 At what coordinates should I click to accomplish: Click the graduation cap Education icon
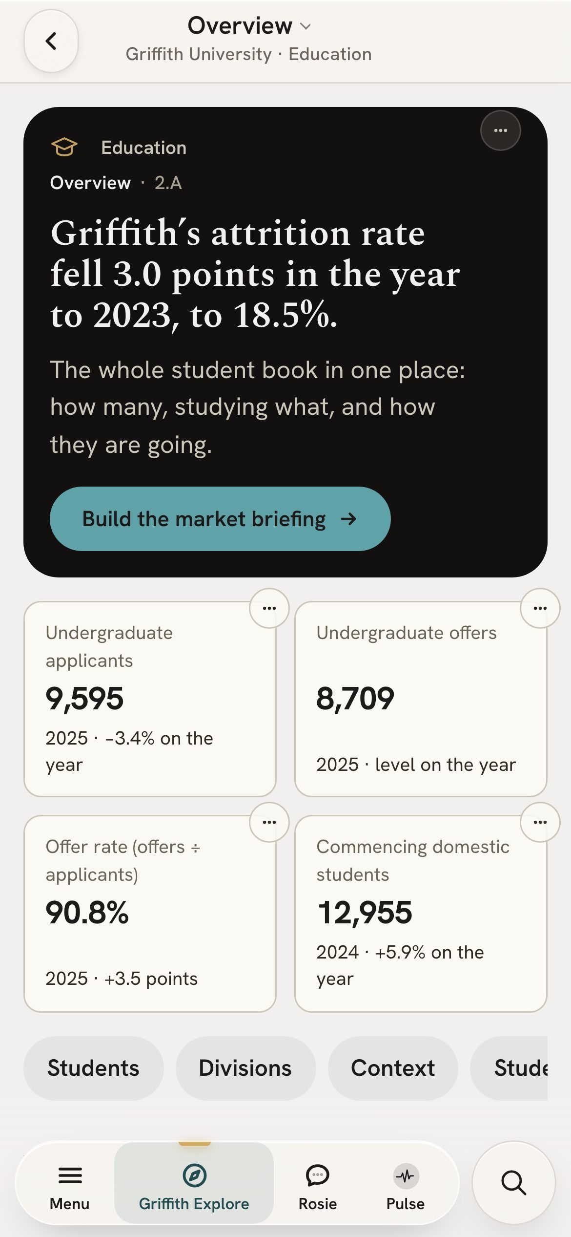(x=64, y=147)
